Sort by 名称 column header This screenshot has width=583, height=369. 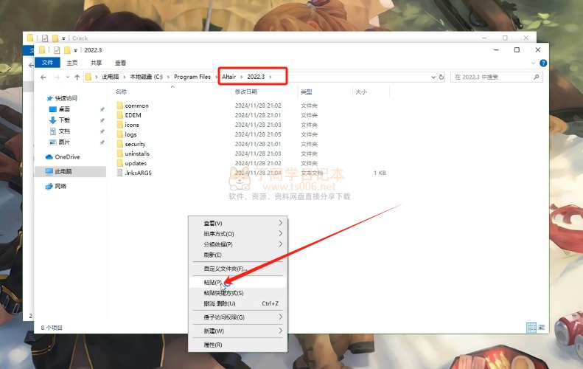tap(121, 92)
